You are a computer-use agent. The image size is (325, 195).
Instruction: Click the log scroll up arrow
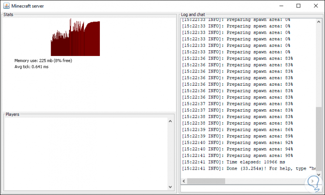pyautogui.click(x=319, y=21)
